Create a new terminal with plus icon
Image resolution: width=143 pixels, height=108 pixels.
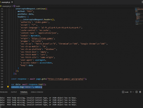131,92
